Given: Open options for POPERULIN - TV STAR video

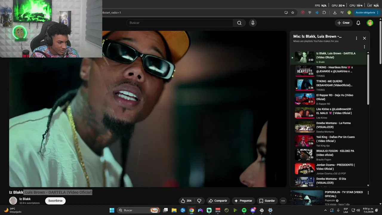Looking at the screenshot, I should (x=368, y=193).
